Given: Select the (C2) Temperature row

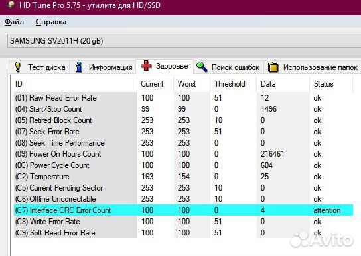Looking at the screenshot, I should point(183,177).
